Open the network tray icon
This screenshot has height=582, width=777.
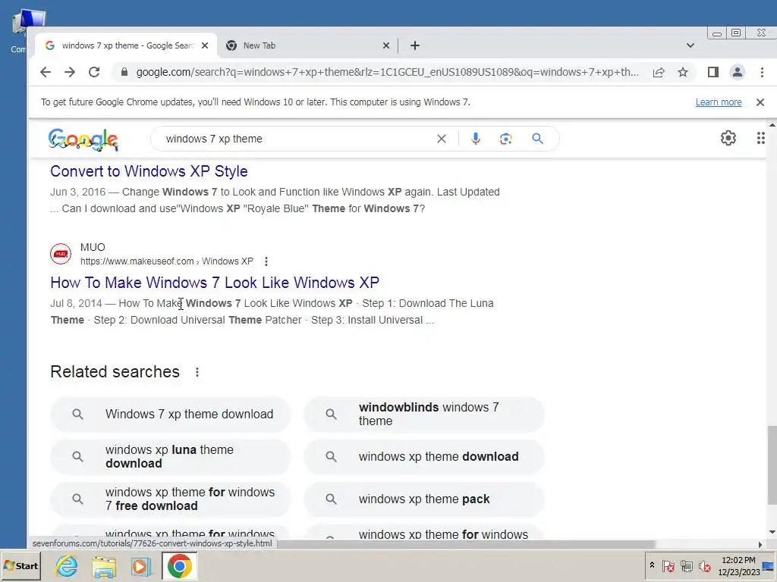[686, 565]
